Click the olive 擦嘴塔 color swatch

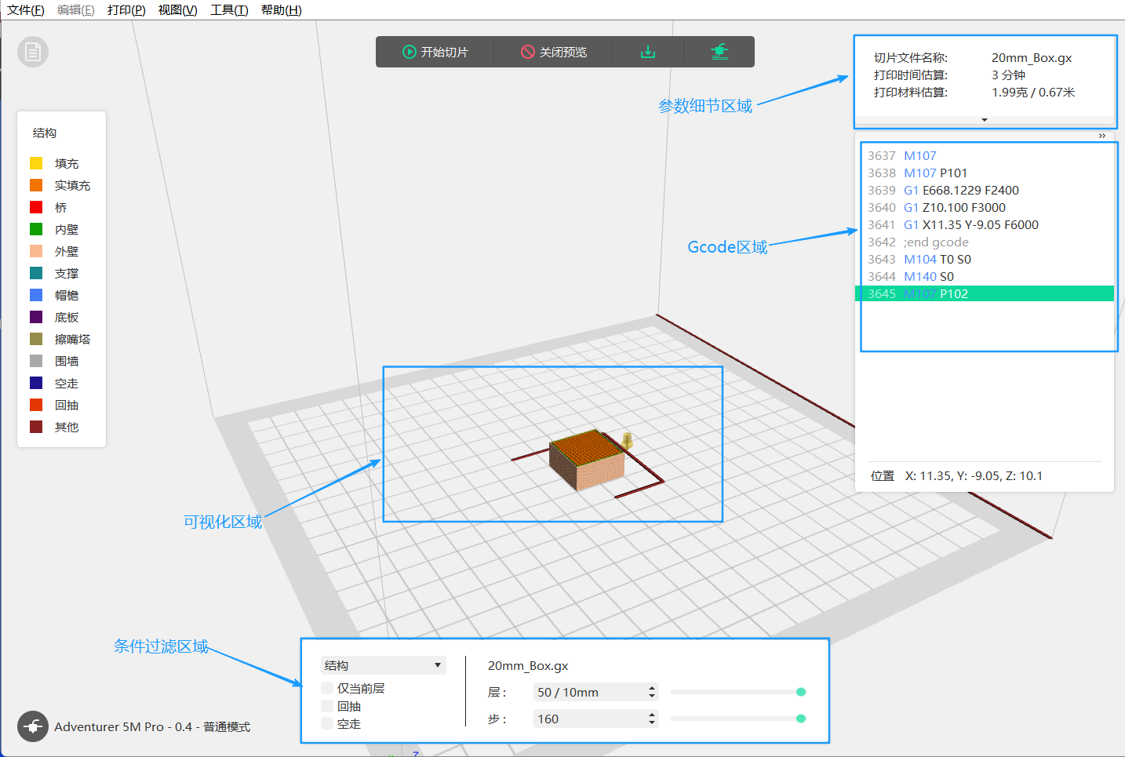click(x=36, y=339)
